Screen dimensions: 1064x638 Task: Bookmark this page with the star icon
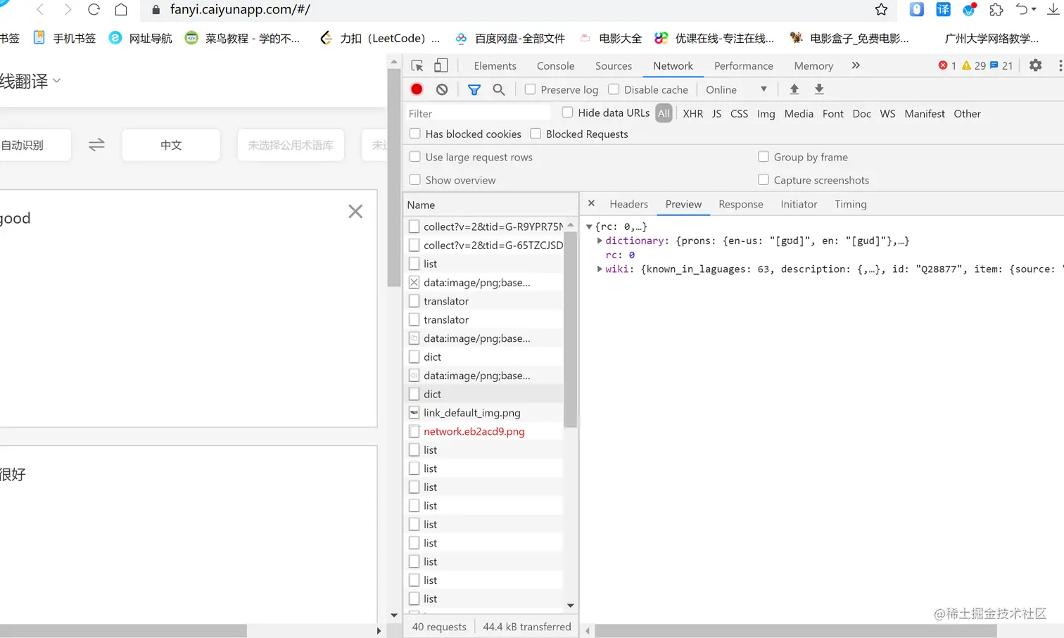(x=881, y=10)
